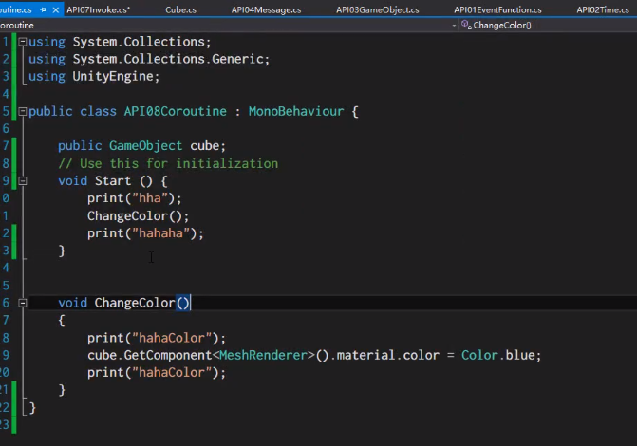Click the ChangeColor(); call inside Start

[138, 215]
